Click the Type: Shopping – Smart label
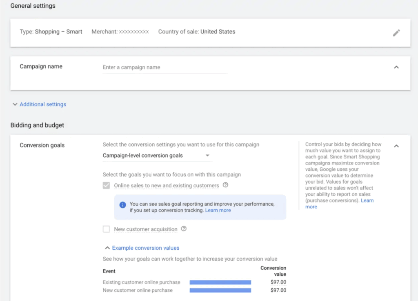Viewport: 418px width, 301px height. click(51, 32)
